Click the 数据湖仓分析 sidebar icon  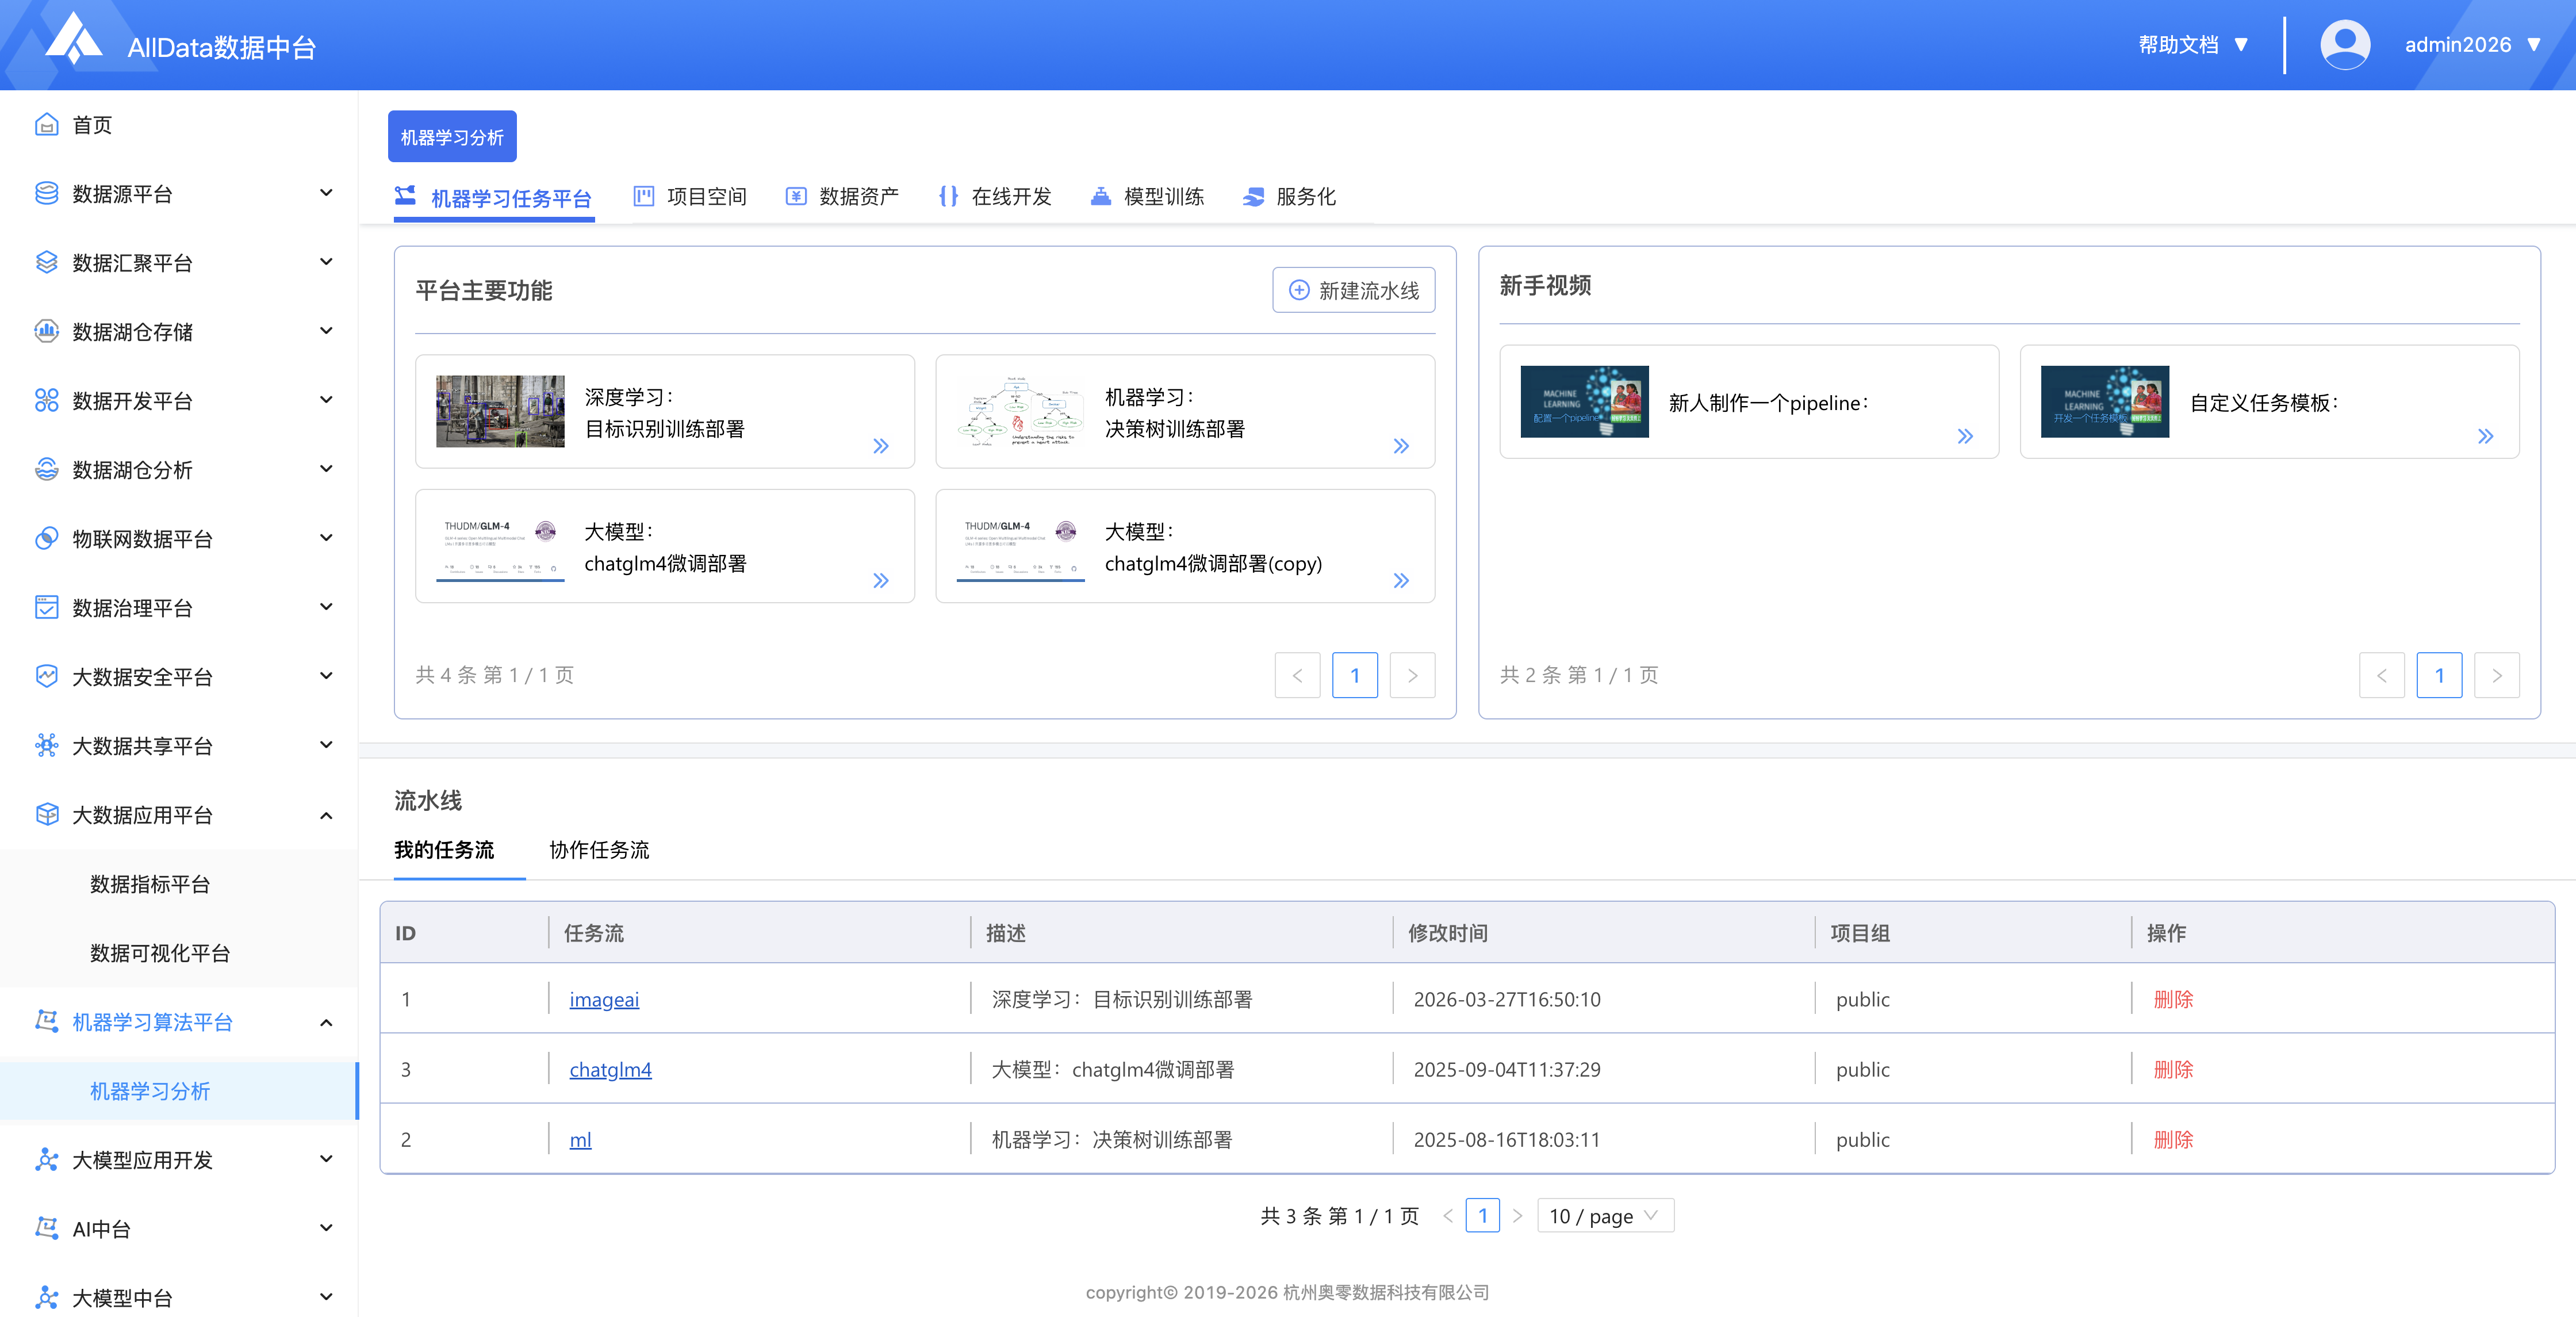[46, 469]
